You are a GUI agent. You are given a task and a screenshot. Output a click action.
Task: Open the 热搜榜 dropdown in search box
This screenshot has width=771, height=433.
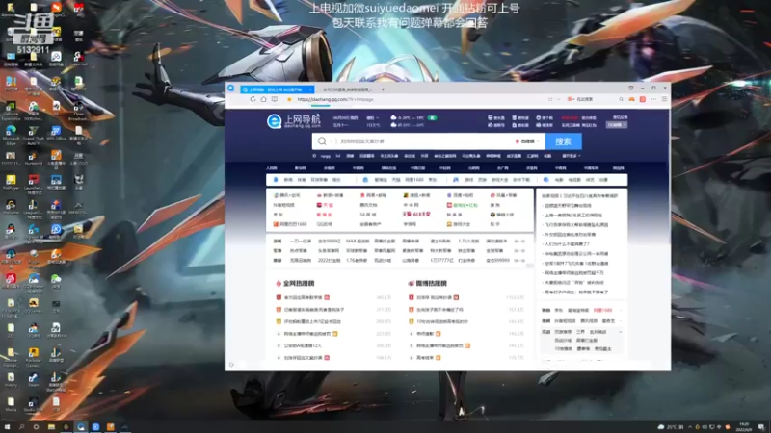click(526, 141)
